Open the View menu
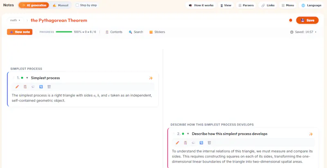Viewport: 327px width, 168px height. pos(226,5)
